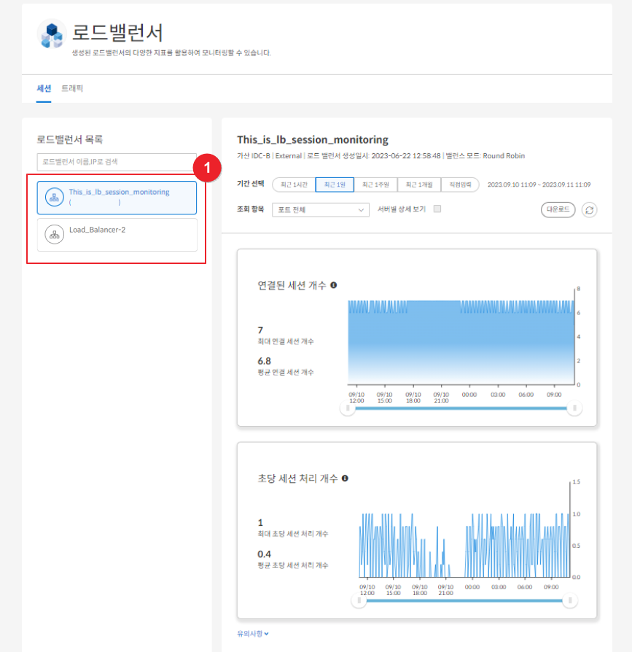632x652 pixels.
Task: Click the This_is_lb_session_monitoring load balancer icon
Action: click(x=54, y=198)
